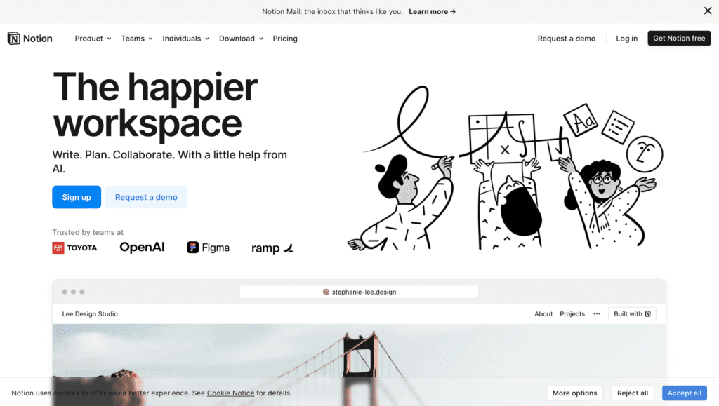719x406 pixels.
Task: Click the ramp logo
Action: click(272, 248)
